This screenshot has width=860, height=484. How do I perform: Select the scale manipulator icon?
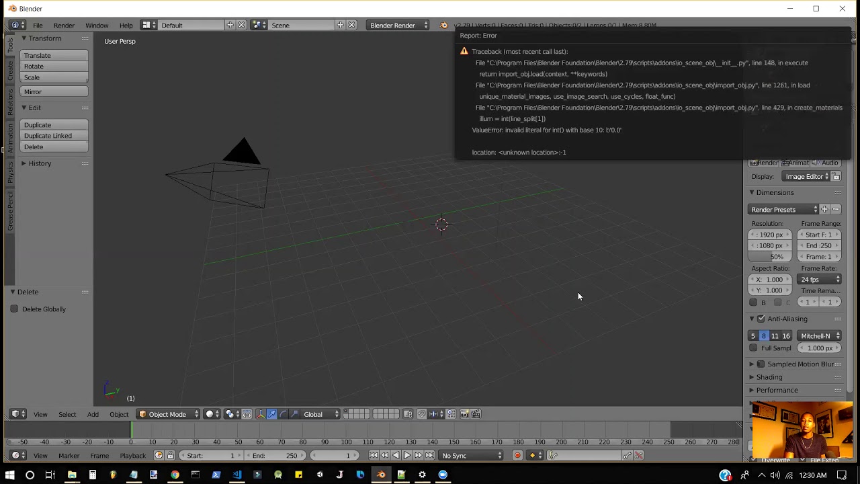point(294,414)
